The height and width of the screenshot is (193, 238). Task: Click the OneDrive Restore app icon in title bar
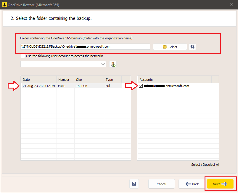(4, 4)
